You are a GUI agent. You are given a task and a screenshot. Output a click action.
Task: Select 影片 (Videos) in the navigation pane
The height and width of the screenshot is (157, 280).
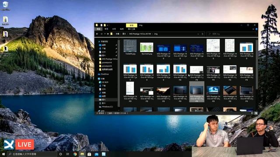click(102, 103)
